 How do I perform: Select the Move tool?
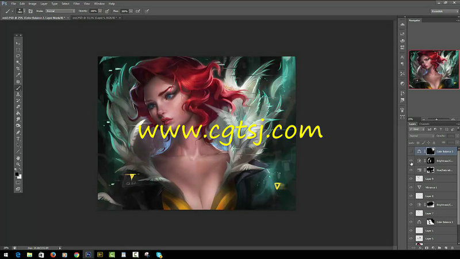click(x=18, y=43)
